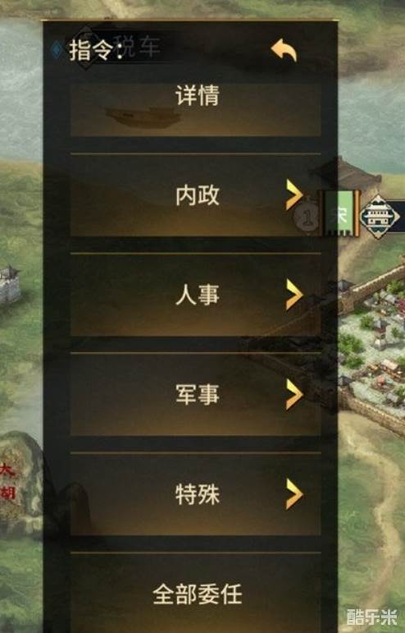Choose the 军事 military command
The height and width of the screenshot is (633, 405).
[x=196, y=394]
